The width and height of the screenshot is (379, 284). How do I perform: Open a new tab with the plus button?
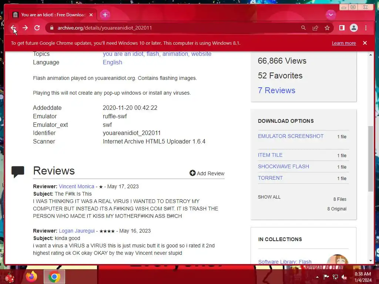pos(105,15)
